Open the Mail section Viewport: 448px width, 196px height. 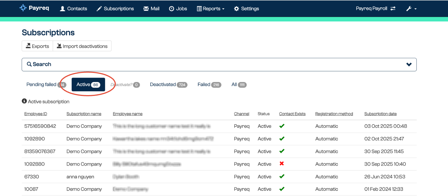tap(151, 9)
